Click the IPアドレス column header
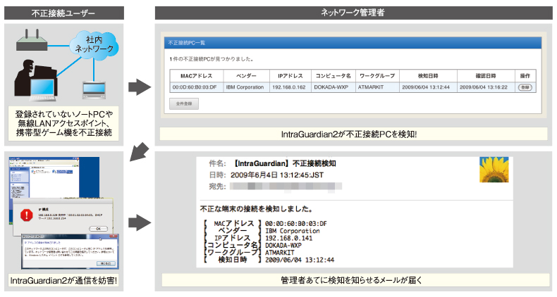 [x=290, y=76]
